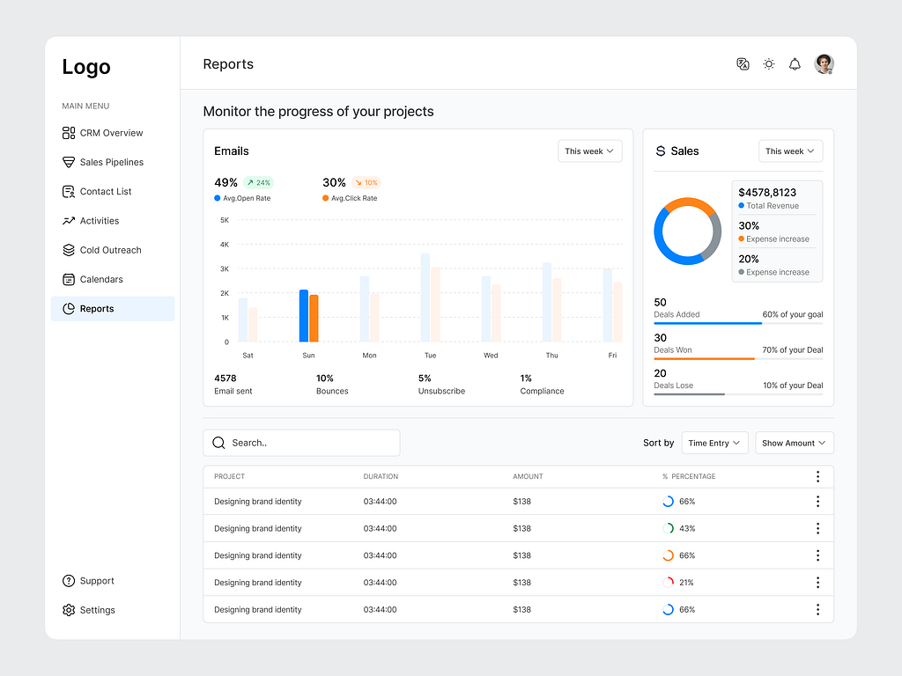Click the dollar Sales icon
The width and height of the screenshot is (902, 676).
point(661,151)
